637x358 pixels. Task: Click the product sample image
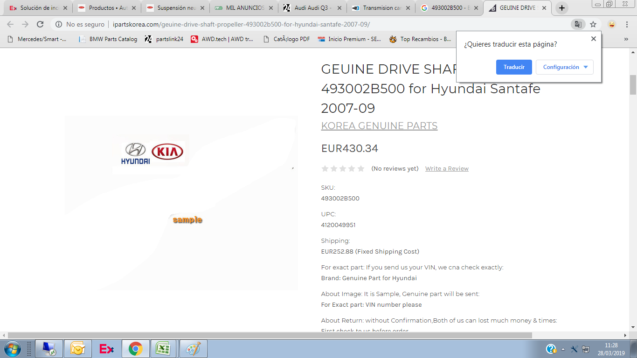(x=181, y=203)
